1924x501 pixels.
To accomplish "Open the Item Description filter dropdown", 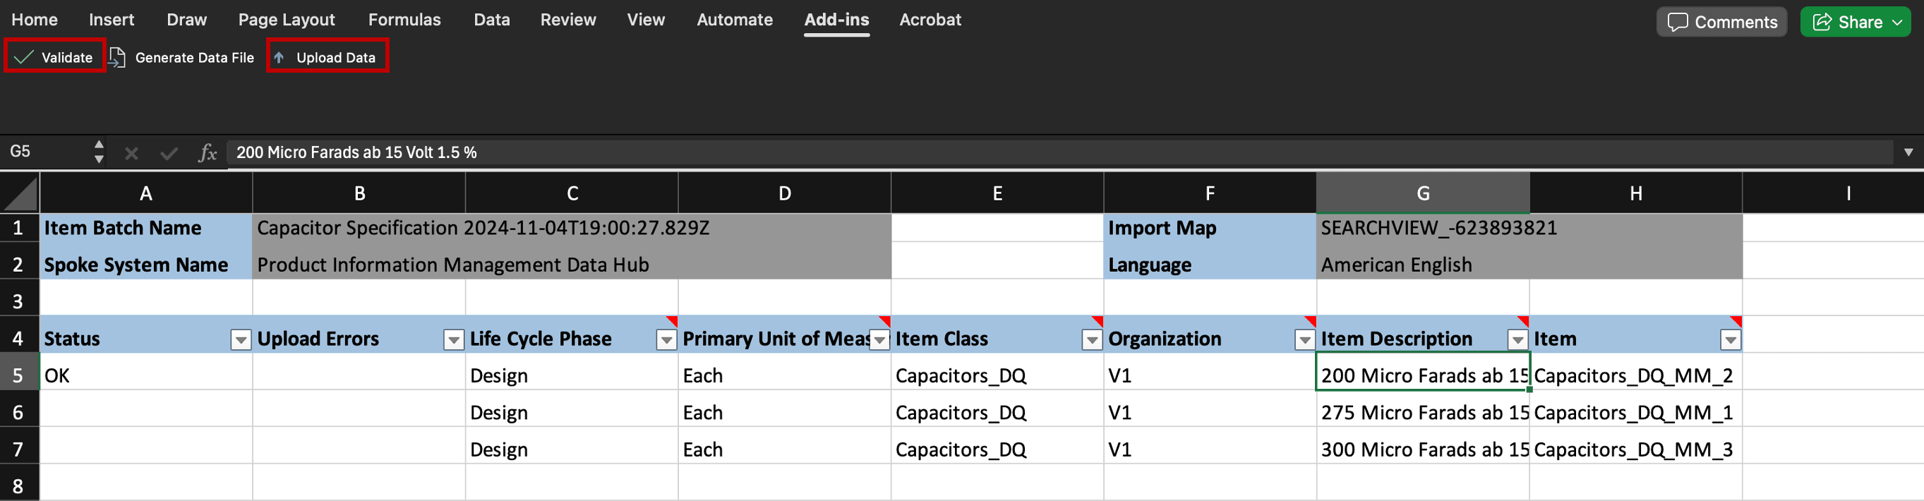I will pos(1517,339).
